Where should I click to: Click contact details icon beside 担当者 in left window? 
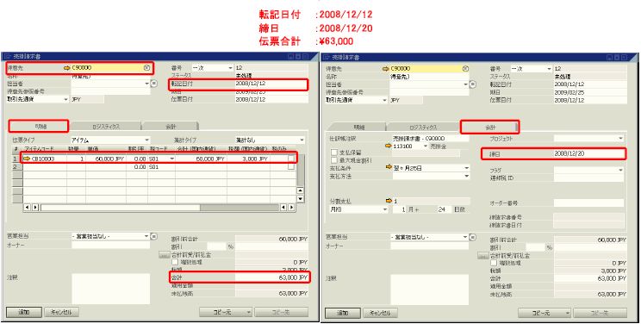153,84
